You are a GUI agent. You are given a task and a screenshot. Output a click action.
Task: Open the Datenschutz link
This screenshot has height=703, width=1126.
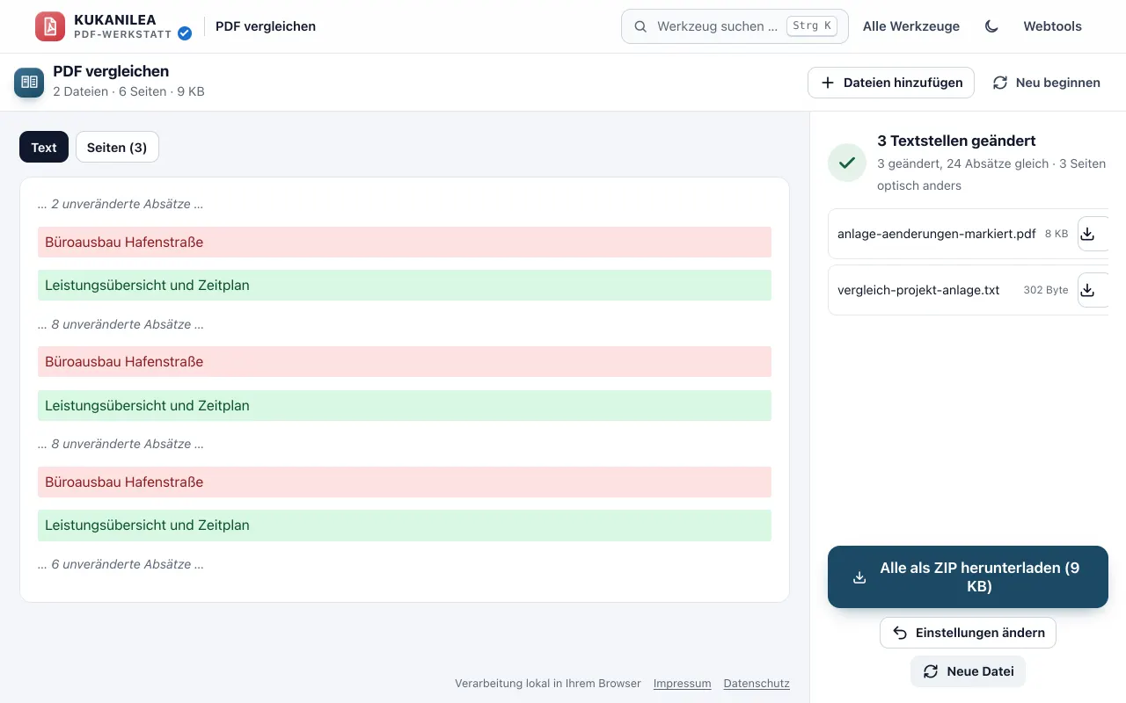coord(757,684)
